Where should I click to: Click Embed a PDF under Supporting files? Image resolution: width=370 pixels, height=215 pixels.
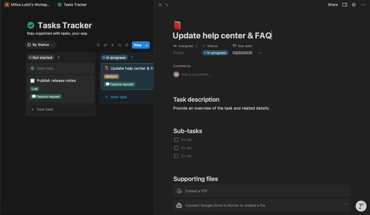point(196,191)
